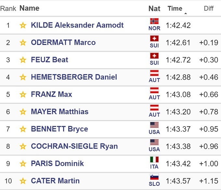Viewport: 221px width, 190px height.
Task: Click the star icon beside MAYER Matthias
Action: (23, 112)
